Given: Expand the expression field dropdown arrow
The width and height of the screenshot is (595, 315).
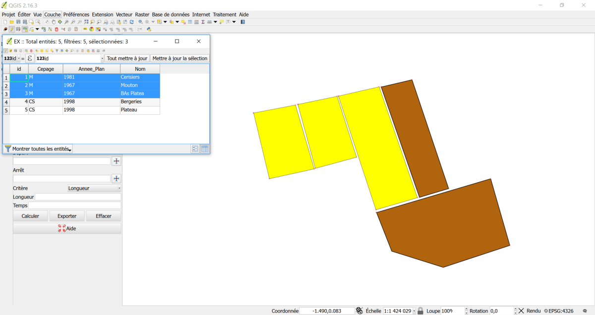Looking at the screenshot, I should click(x=102, y=58).
